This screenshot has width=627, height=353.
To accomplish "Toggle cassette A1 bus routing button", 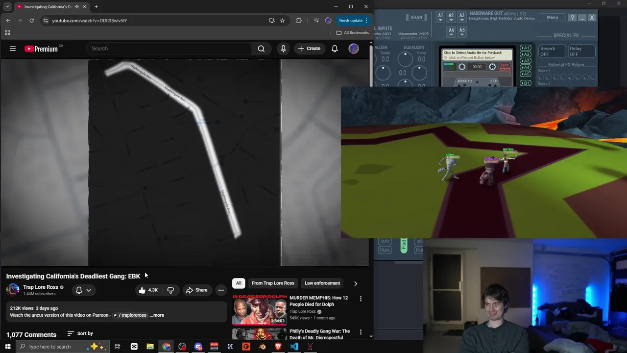I will pyautogui.click(x=525, y=48).
